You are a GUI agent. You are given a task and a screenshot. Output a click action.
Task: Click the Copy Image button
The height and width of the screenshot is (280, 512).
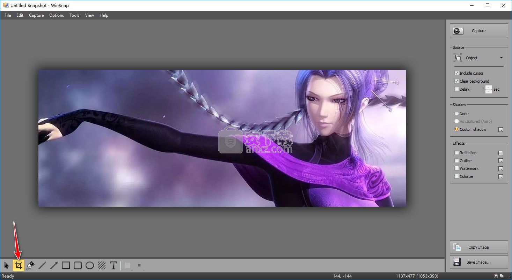click(x=479, y=247)
